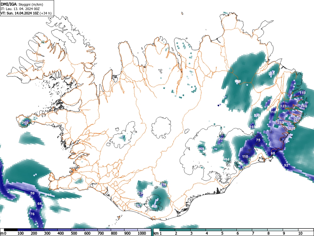Click the pale lavender swatch above 1000 m
Screen dimensions: 314x236
pos(144,230)
